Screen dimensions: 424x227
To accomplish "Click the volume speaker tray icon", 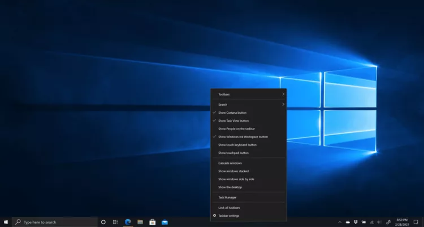I will pyautogui.click(x=379, y=222).
